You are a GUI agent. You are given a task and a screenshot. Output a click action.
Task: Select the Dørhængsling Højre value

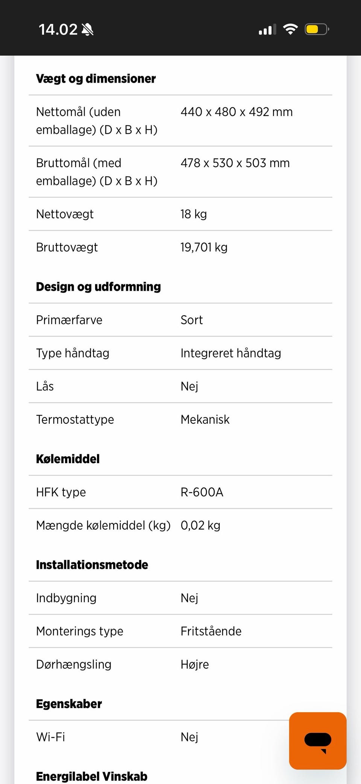(x=195, y=664)
